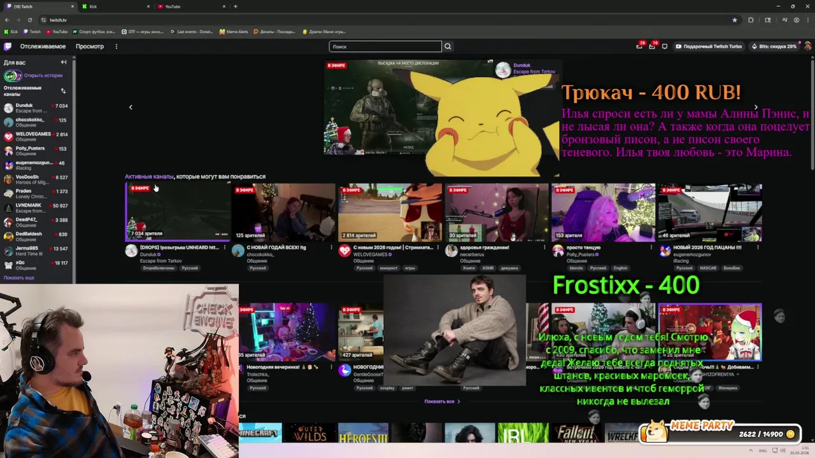The width and height of the screenshot is (815, 458).
Task: Open the chocokokko_ channel in sidebar
Action: [x=36, y=122]
